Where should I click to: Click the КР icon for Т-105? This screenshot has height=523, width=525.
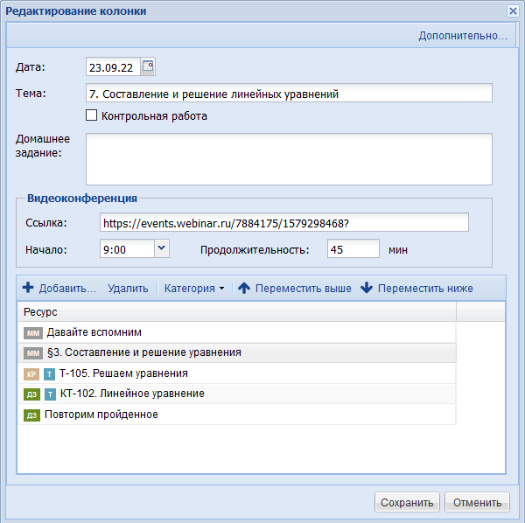[31, 374]
